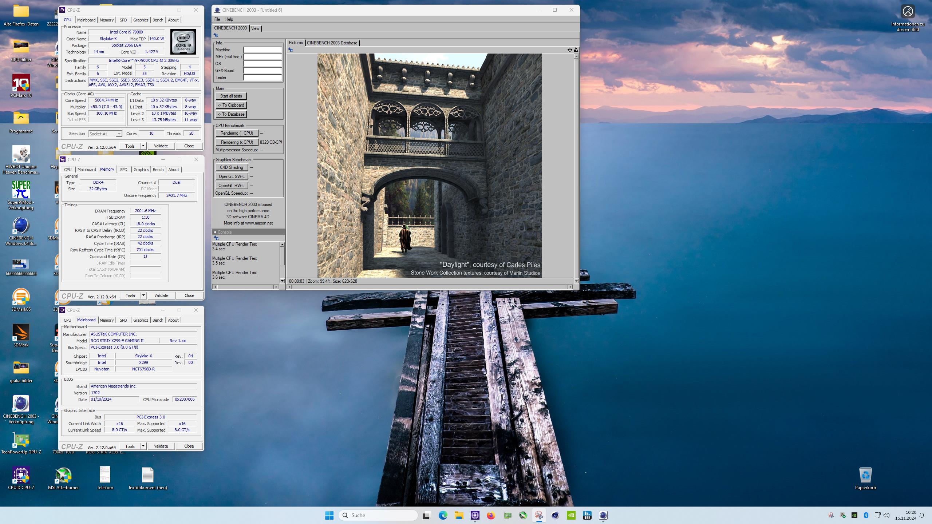Select the CINEBENCH 2003 - Verknüpfung desktop icon
The height and width of the screenshot is (524, 932).
[21, 410]
